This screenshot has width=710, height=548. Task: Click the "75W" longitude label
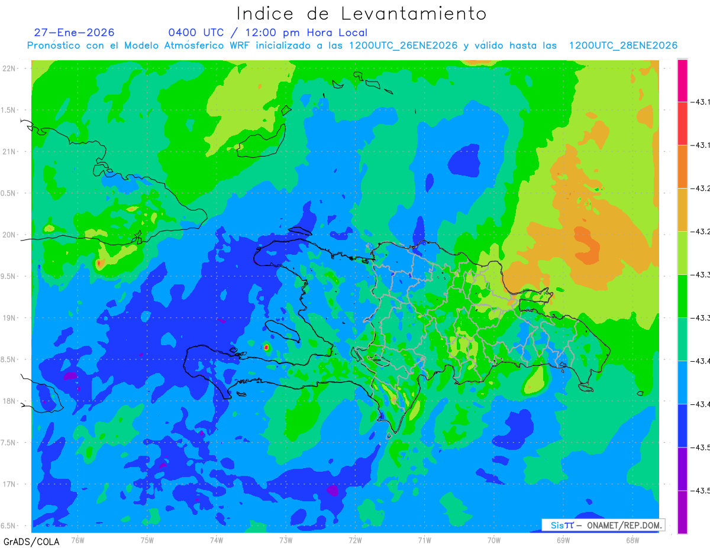coord(147,540)
